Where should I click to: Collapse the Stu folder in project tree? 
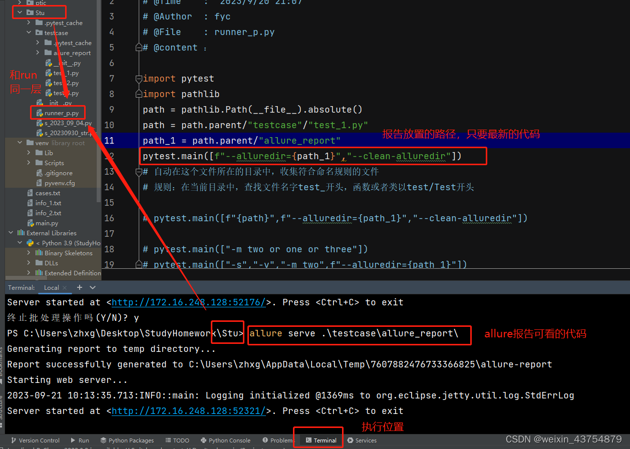[20, 13]
